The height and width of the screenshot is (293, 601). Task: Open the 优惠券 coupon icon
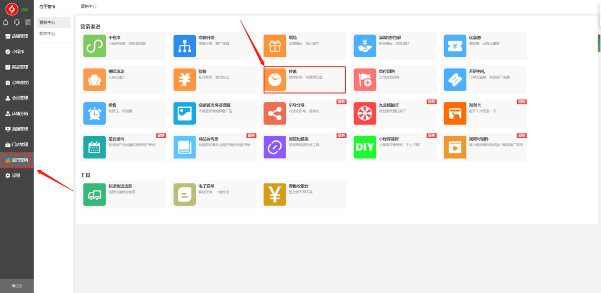[455, 46]
